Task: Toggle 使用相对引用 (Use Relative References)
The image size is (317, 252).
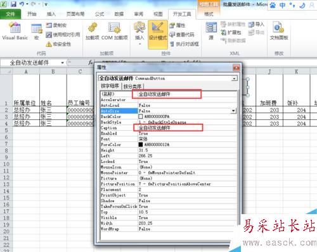Action: tap(63, 35)
